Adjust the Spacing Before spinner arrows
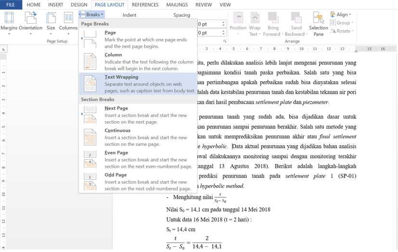 [x=224, y=24]
